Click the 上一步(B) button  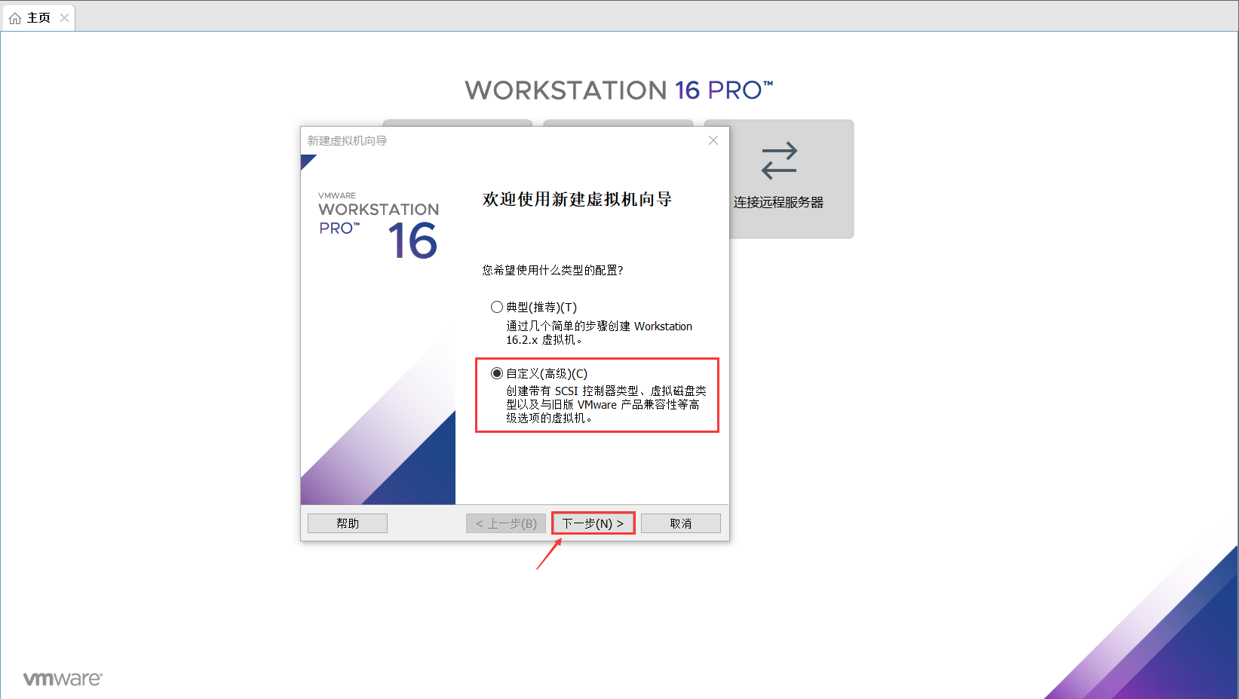506,523
